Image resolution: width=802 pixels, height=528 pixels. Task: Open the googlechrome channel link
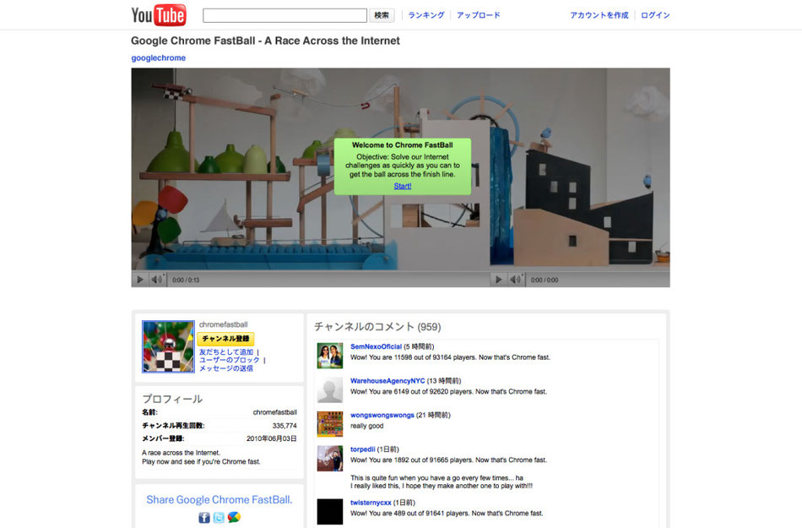click(x=159, y=57)
